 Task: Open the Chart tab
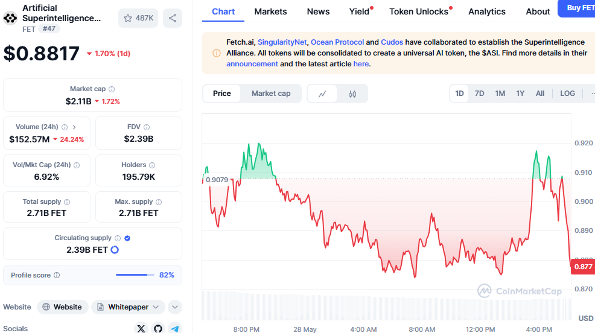[223, 11]
